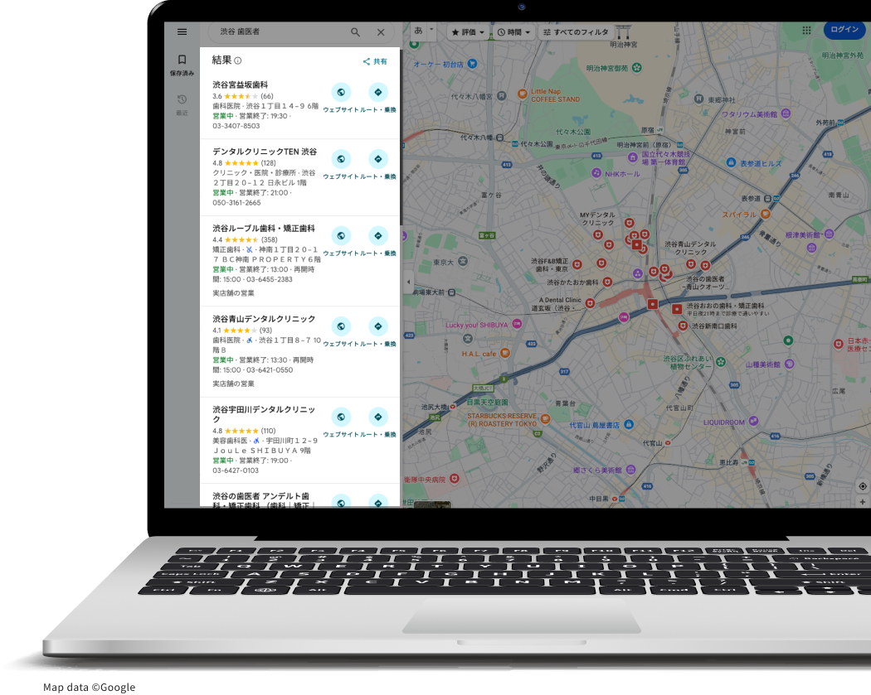Open the Google apps grid
The image size is (871, 695).
point(806,30)
